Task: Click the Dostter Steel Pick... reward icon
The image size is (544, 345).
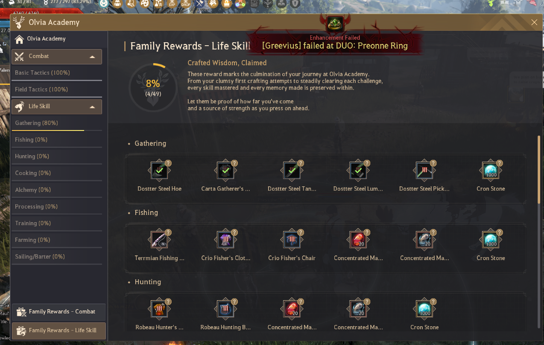Action: point(424,171)
